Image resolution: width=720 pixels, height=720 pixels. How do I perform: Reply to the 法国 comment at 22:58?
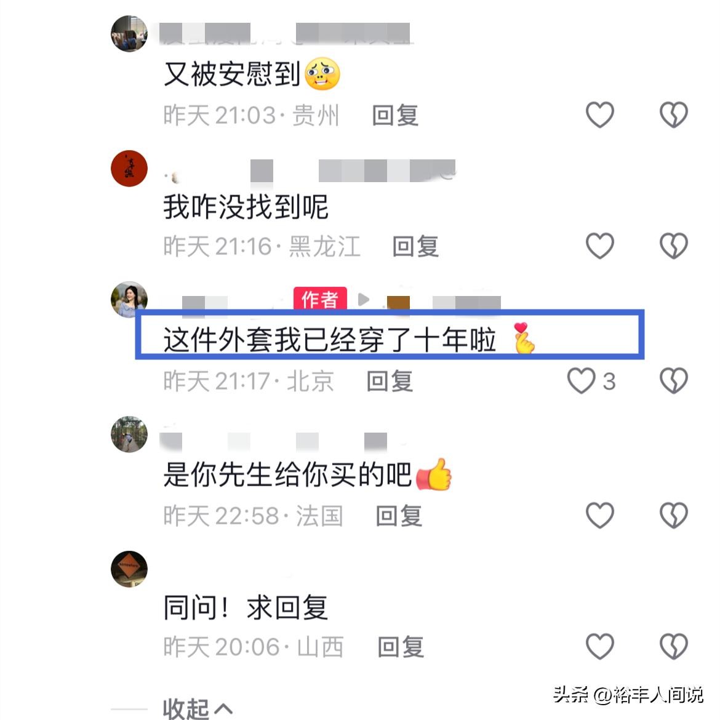click(399, 516)
